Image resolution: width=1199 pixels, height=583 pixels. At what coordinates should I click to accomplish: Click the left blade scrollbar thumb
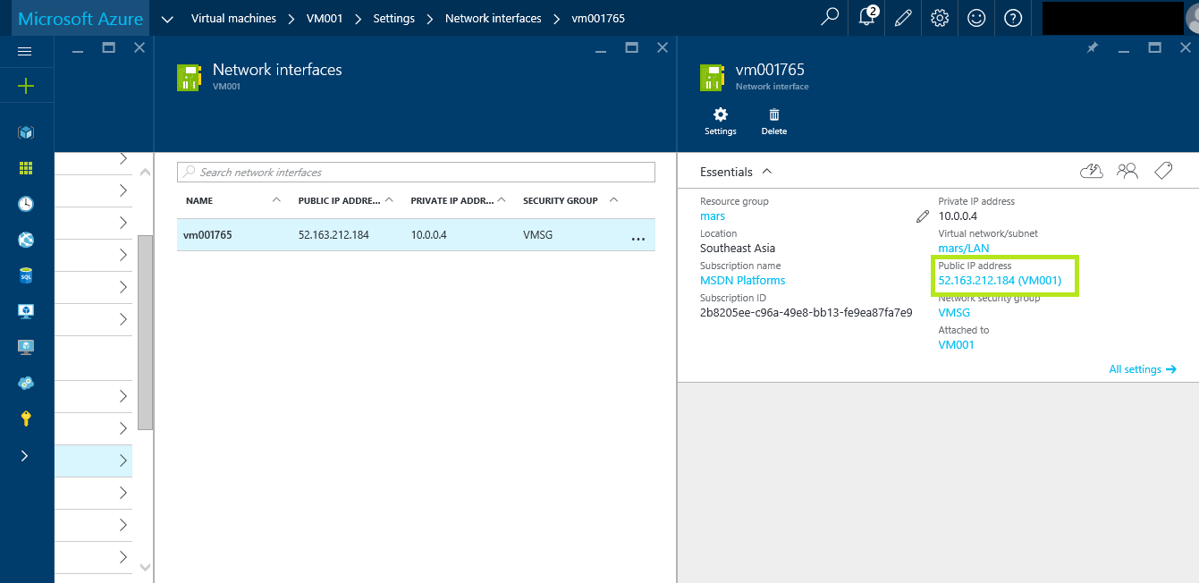tap(145, 333)
